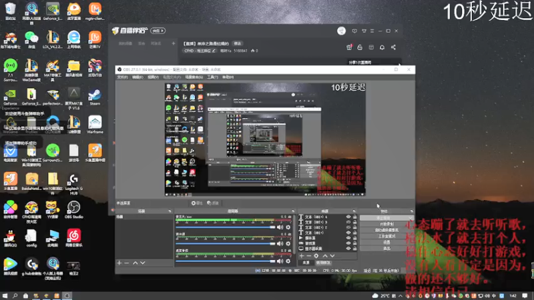Image resolution: width=534 pixels, height=300 pixels.
Task: Click the bell notification icon in 直播伴侣
Action: click(382, 47)
